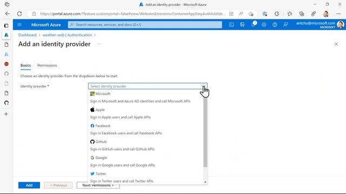Open the browser profile picture
Image resolution: width=346 pixels, height=194 pixels.
(325, 14)
